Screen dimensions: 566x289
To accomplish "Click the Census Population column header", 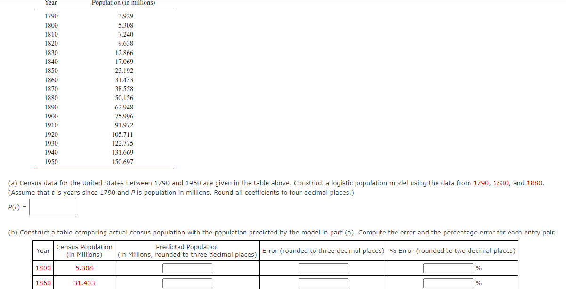I will click(x=84, y=250).
